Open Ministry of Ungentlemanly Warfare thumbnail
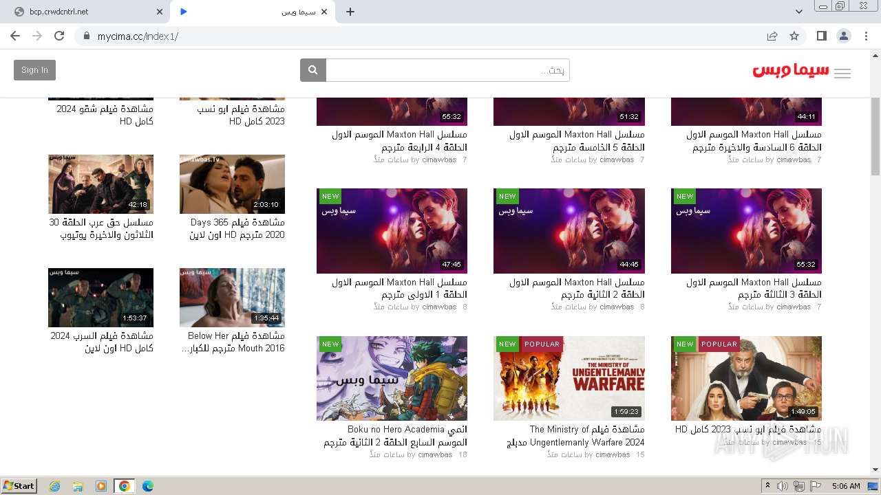This screenshot has height=495, width=881. point(569,378)
